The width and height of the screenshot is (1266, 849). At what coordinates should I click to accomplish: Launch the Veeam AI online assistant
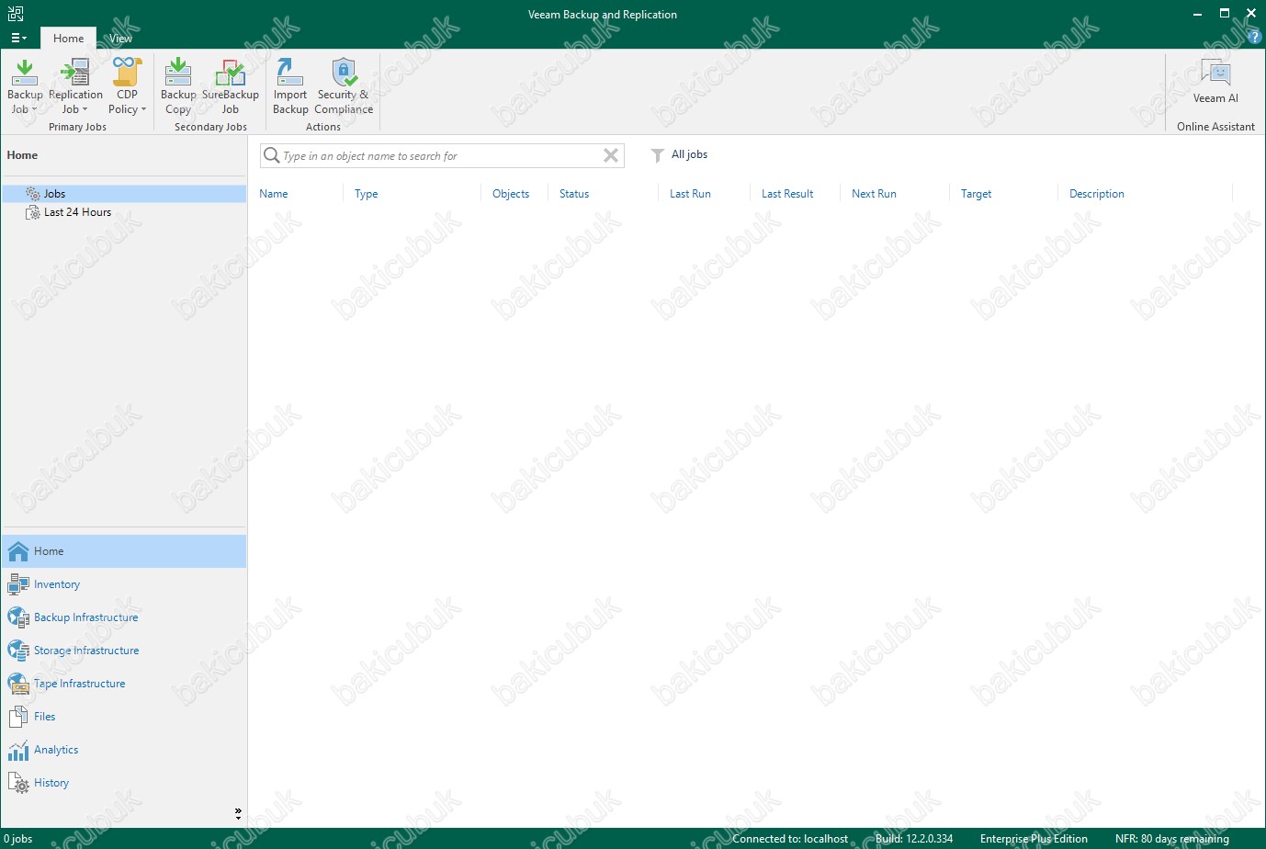click(x=1215, y=81)
